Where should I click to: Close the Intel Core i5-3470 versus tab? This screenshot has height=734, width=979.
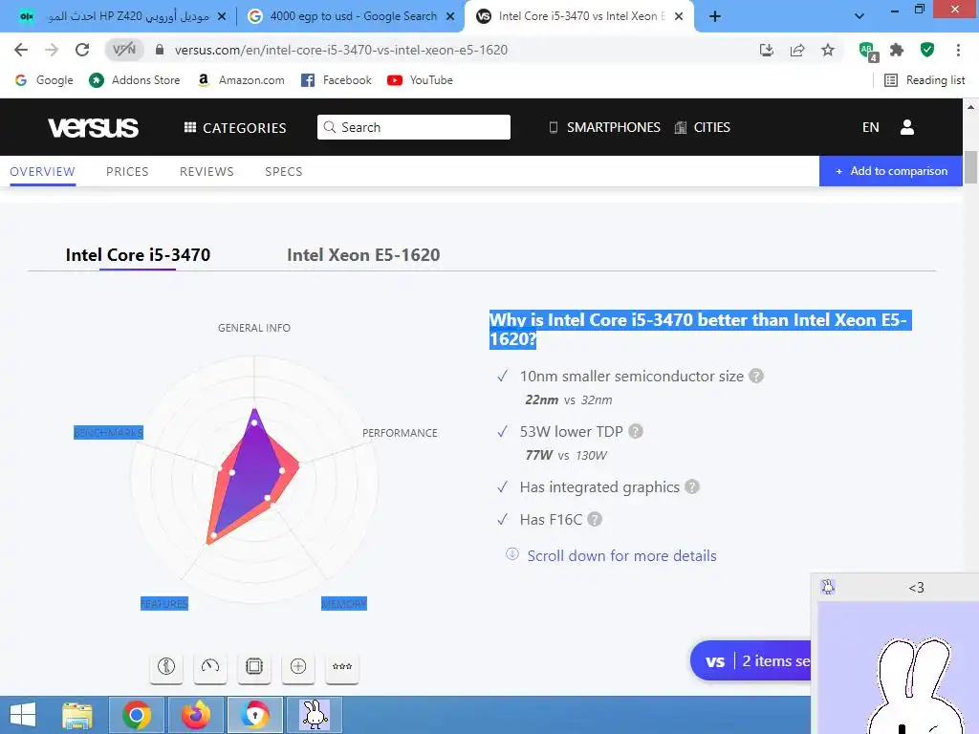click(680, 16)
